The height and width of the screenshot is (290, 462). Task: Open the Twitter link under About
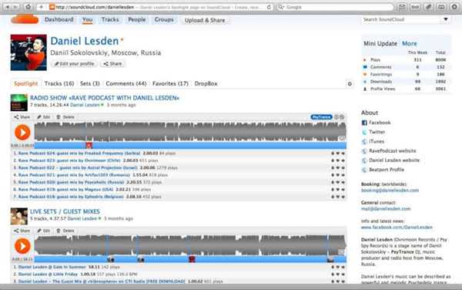coord(377,132)
